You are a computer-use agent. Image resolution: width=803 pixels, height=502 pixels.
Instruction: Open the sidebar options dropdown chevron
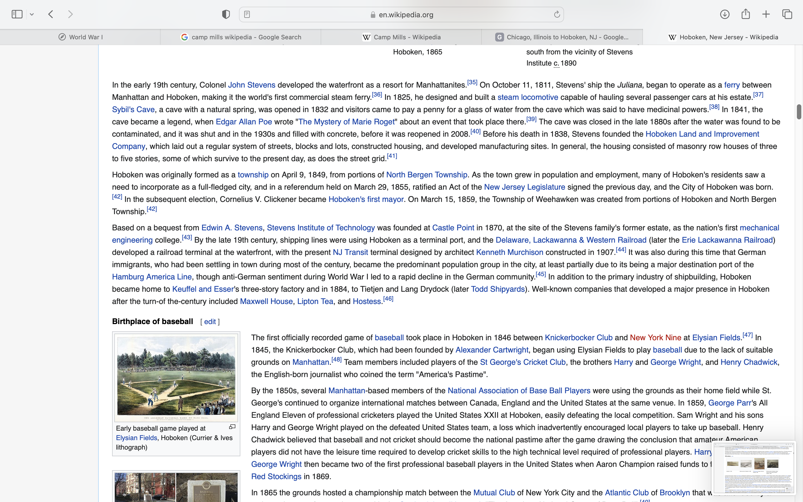click(32, 14)
